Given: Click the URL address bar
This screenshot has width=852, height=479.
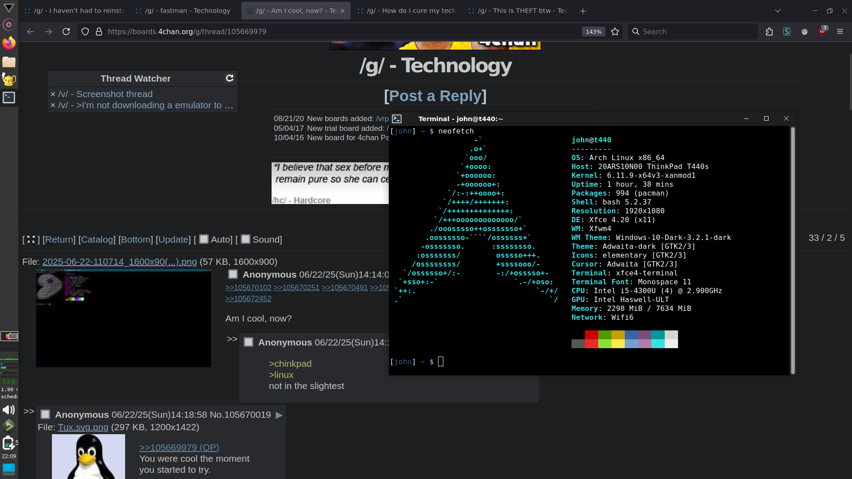Looking at the screenshot, I should click(x=342, y=31).
